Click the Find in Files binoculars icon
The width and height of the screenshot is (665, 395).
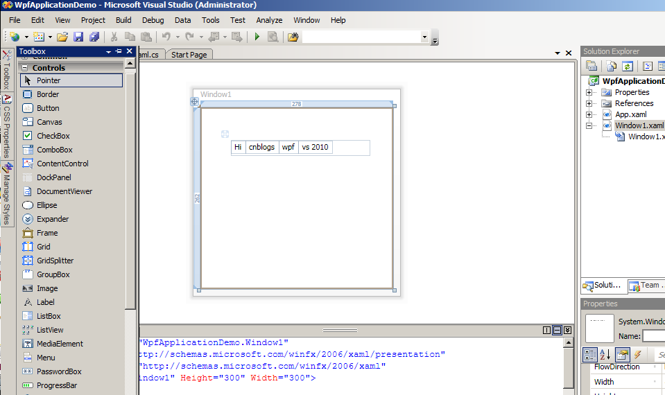[293, 37]
